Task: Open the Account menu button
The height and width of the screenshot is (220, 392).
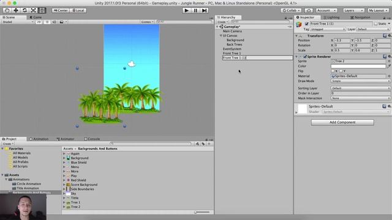Action: [326, 10]
